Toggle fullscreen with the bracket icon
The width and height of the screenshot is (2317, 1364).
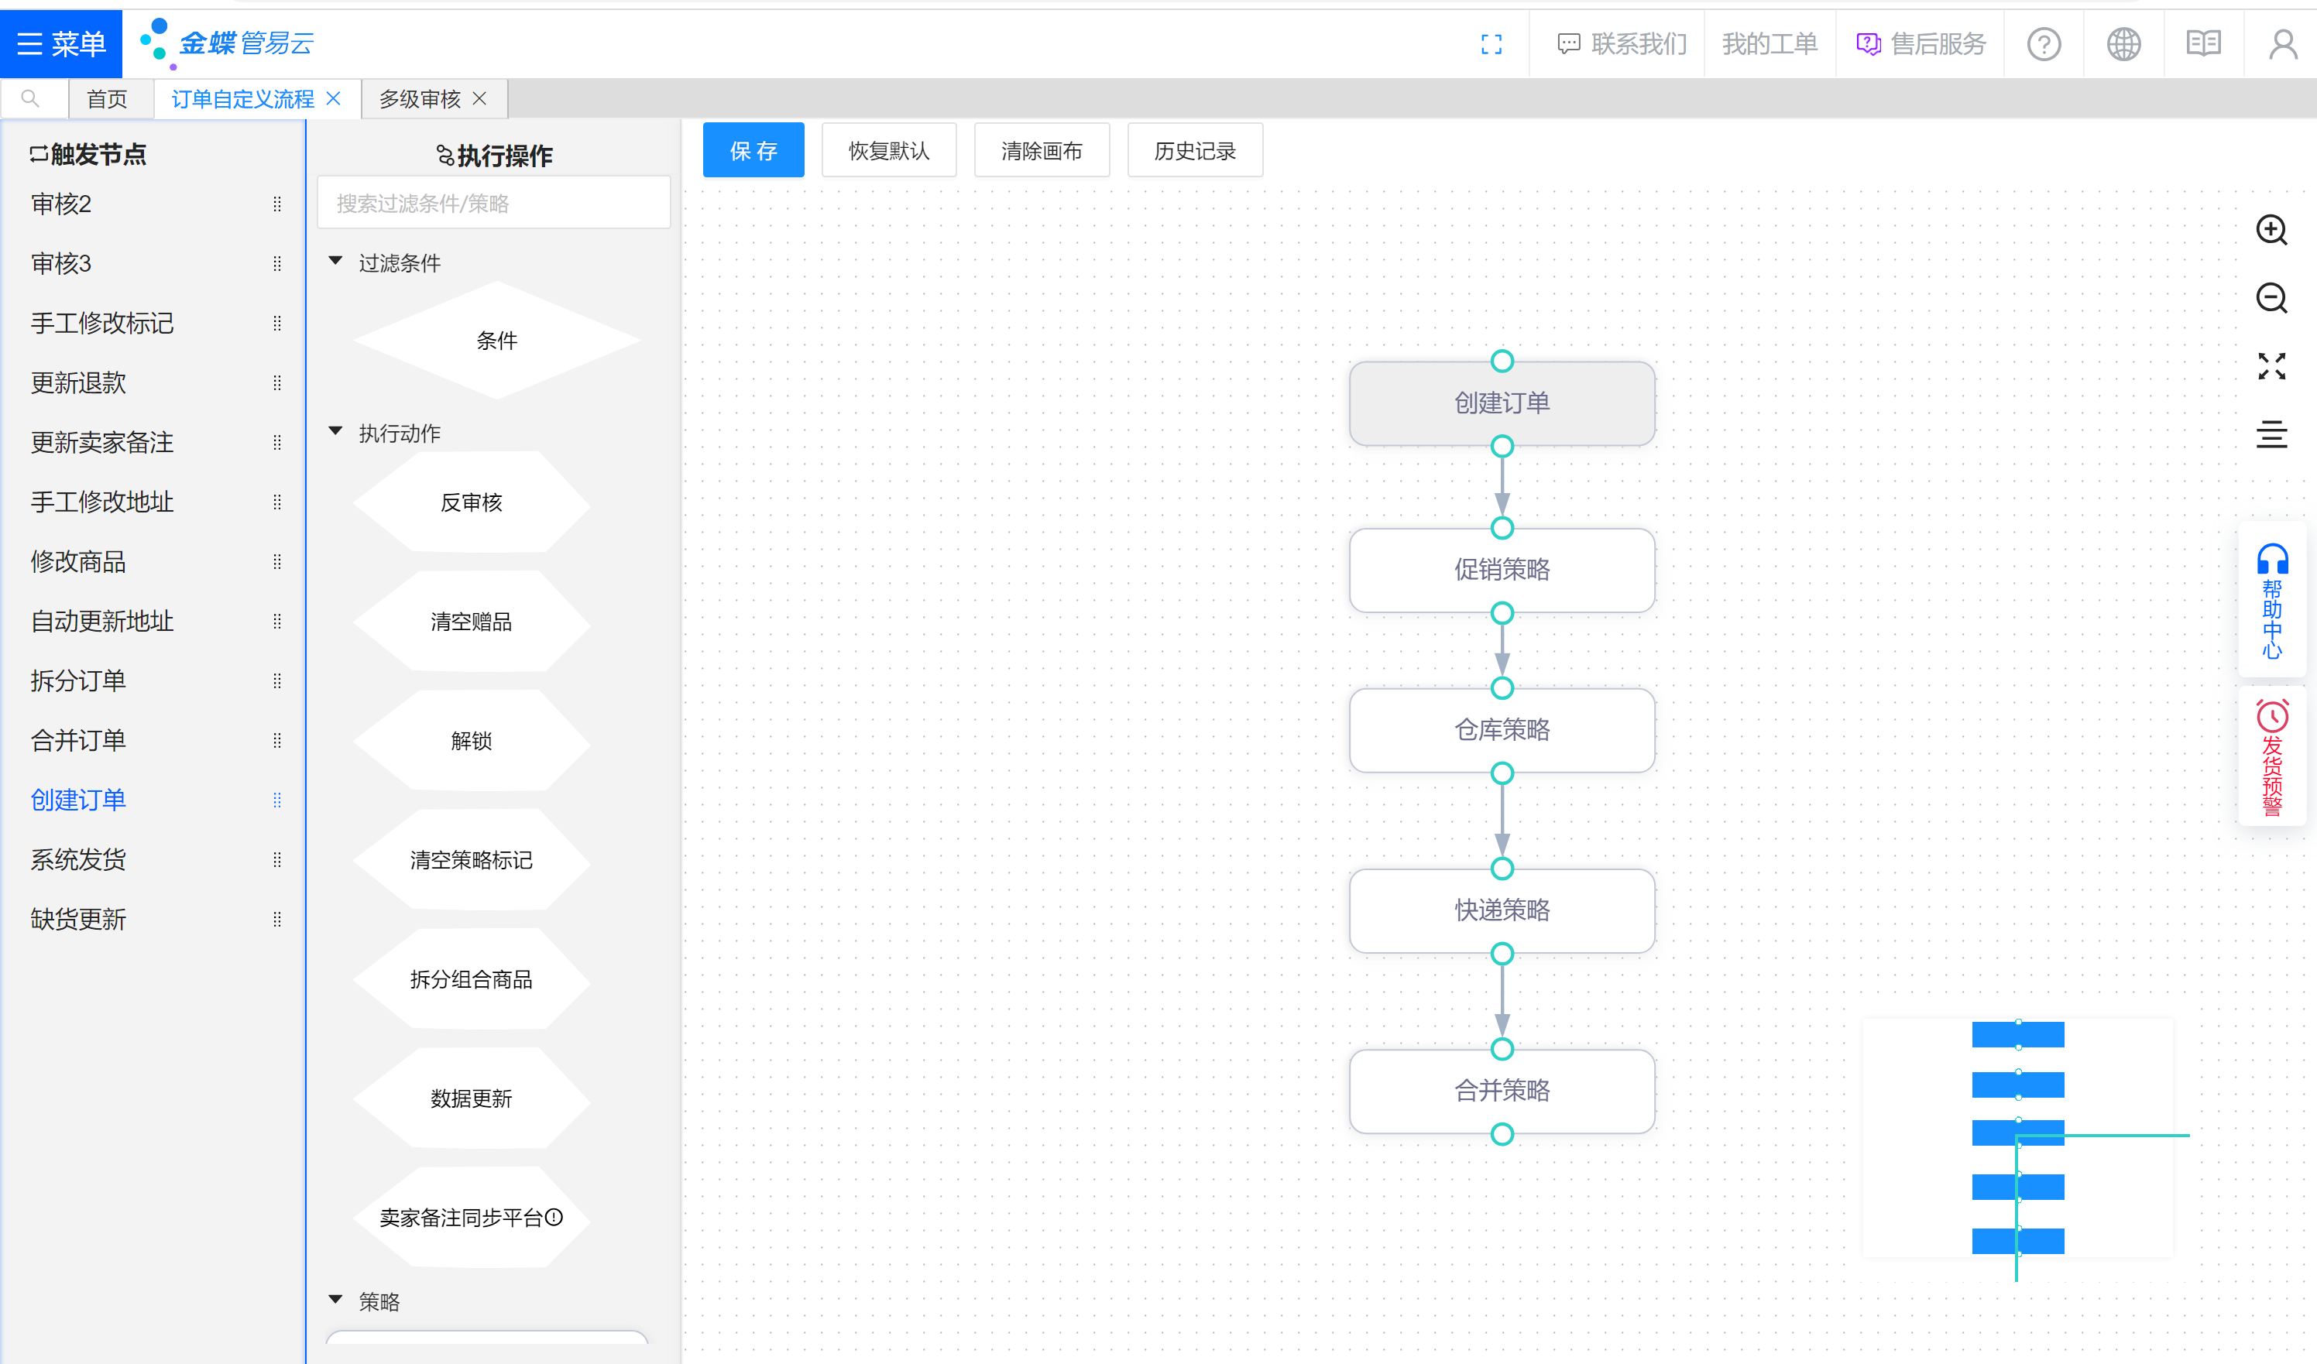1491,44
